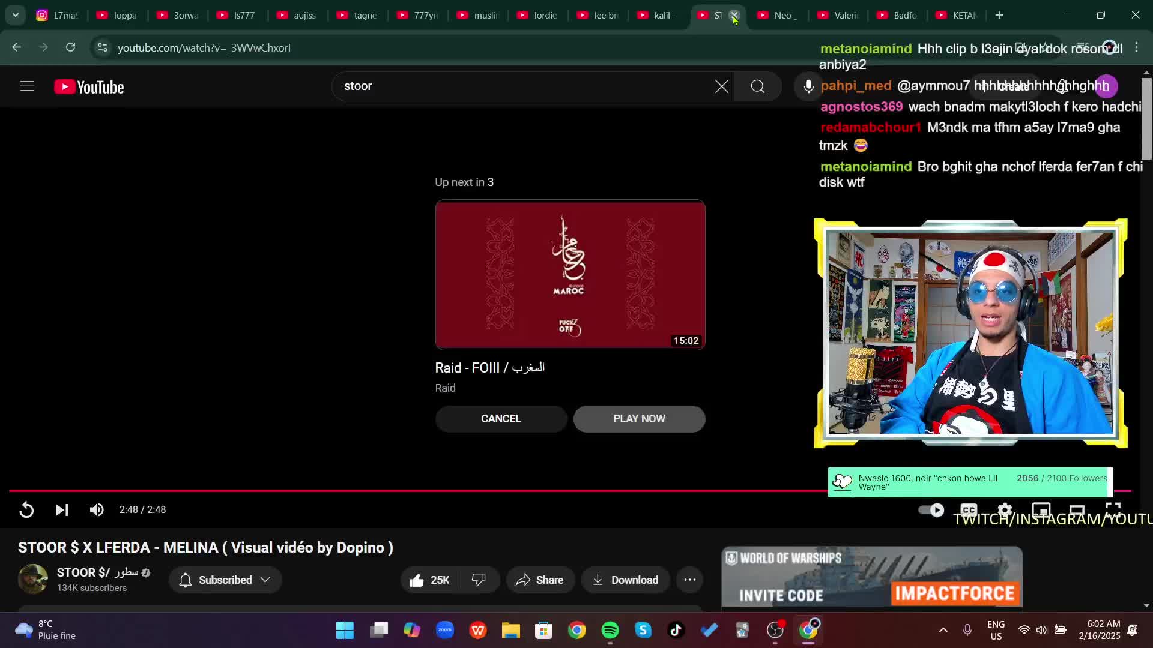The height and width of the screenshot is (648, 1153).
Task: Open the Chrome three-dot menu
Action: [x=1137, y=47]
